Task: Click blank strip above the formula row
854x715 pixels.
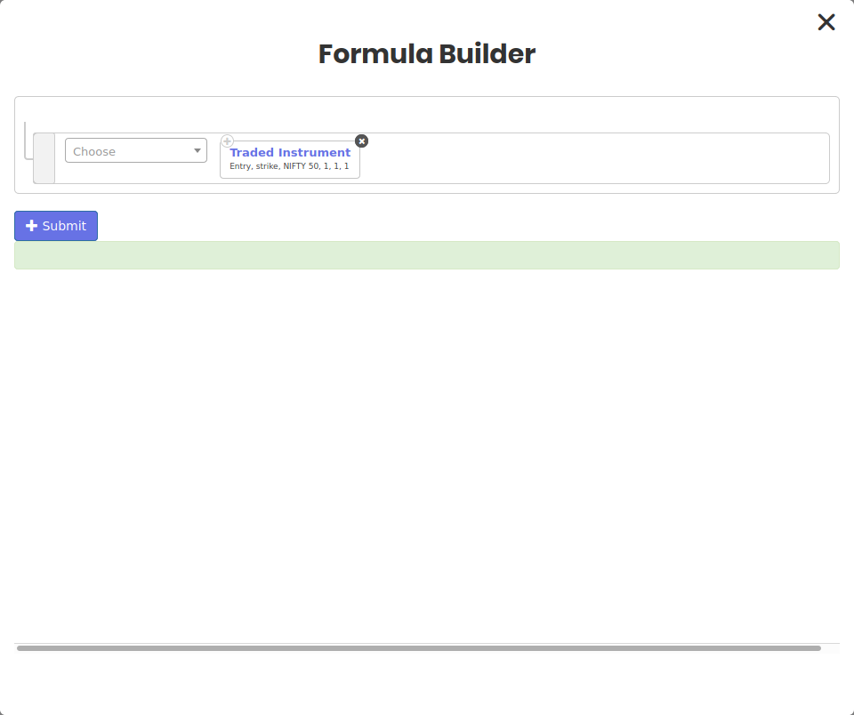Action: (427, 114)
